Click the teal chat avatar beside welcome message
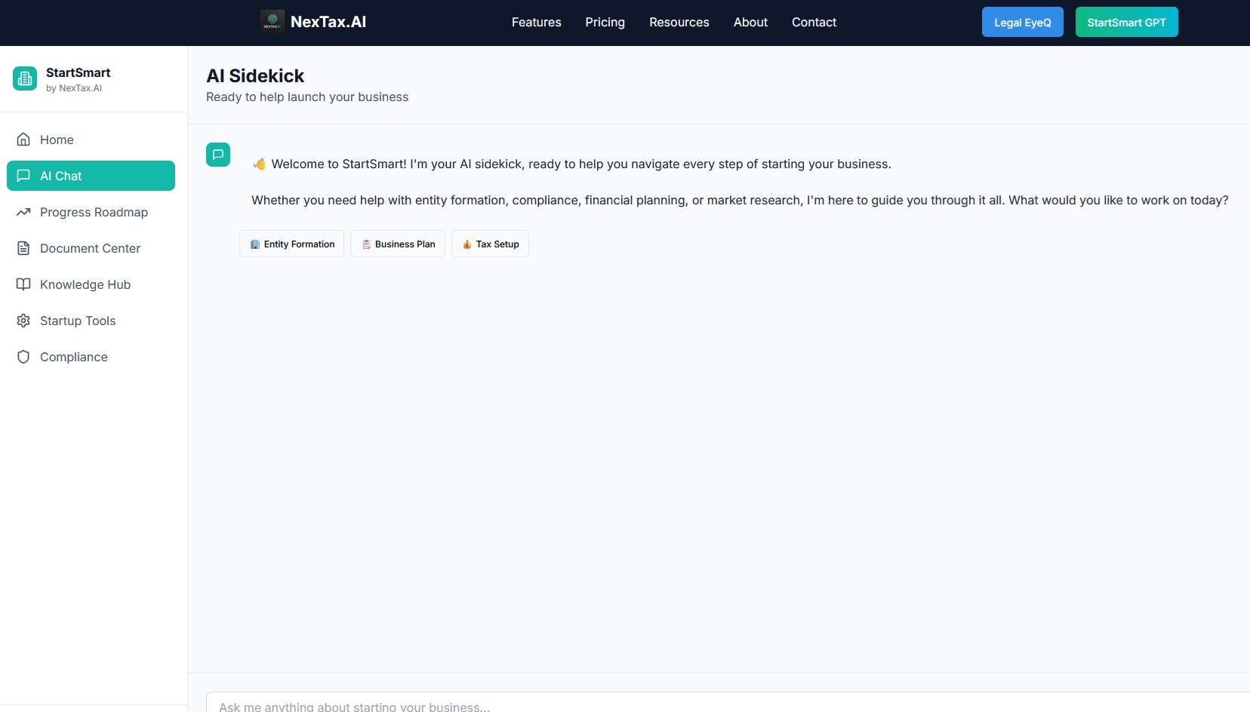Image resolution: width=1250 pixels, height=724 pixels. point(218,155)
